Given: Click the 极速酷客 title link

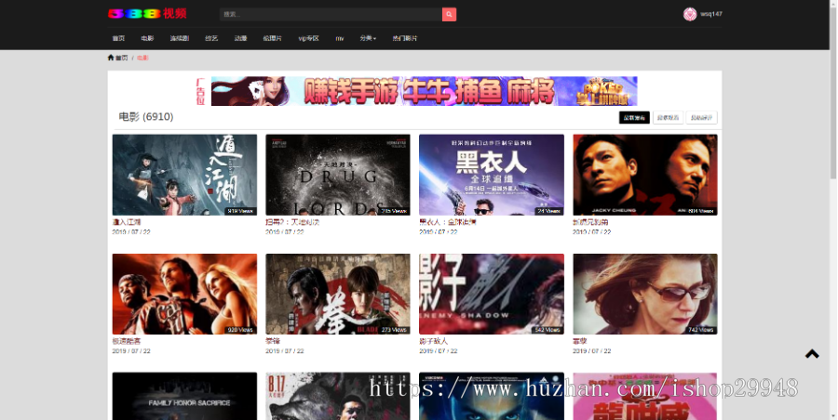Looking at the screenshot, I should click(x=127, y=341).
